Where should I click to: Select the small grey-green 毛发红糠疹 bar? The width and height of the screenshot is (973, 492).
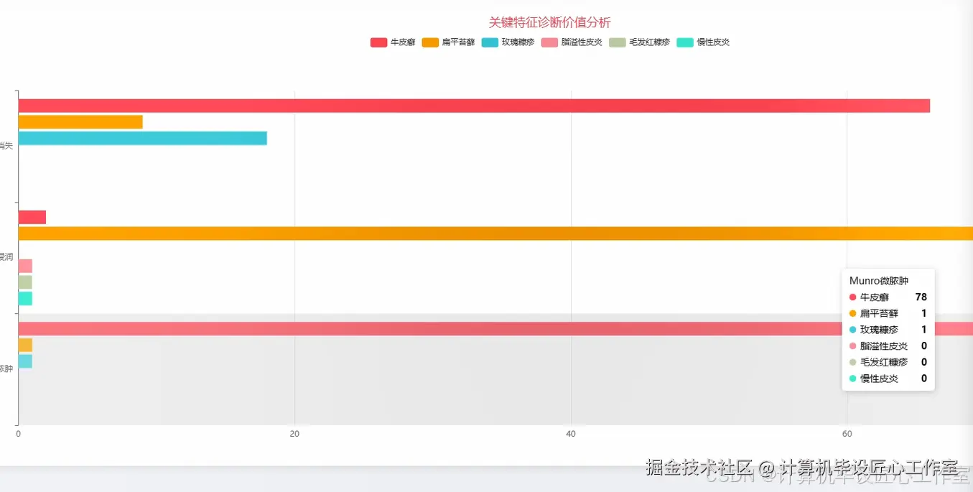(25, 282)
